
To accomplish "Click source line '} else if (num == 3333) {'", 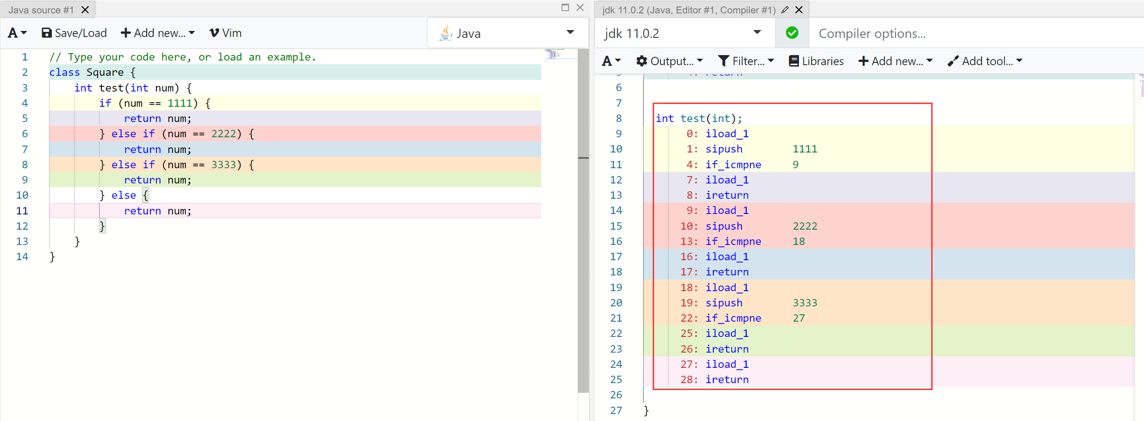I will pos(177,165).
